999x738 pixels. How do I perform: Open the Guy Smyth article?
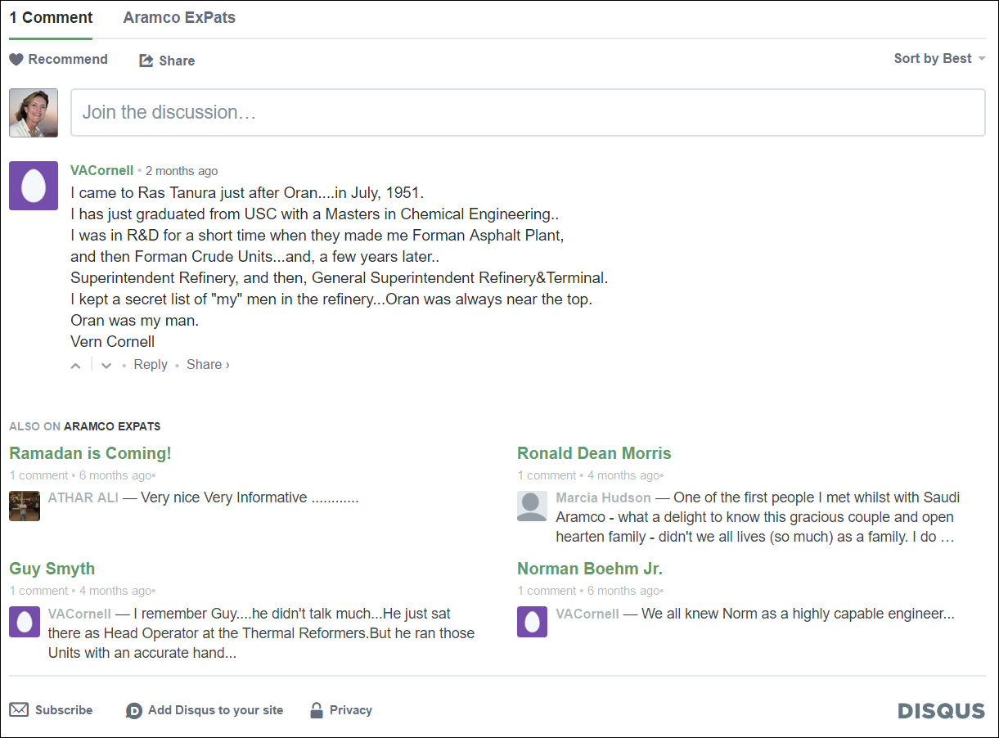pyautogui.click(x=52, y=569)
